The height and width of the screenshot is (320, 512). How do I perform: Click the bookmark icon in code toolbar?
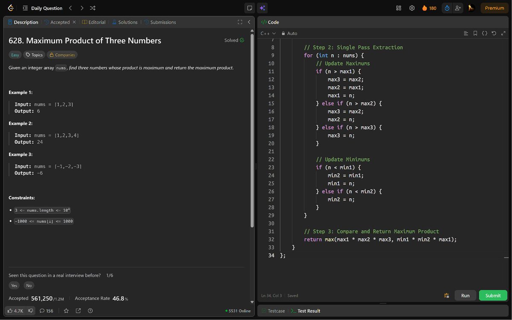point(475,33)
